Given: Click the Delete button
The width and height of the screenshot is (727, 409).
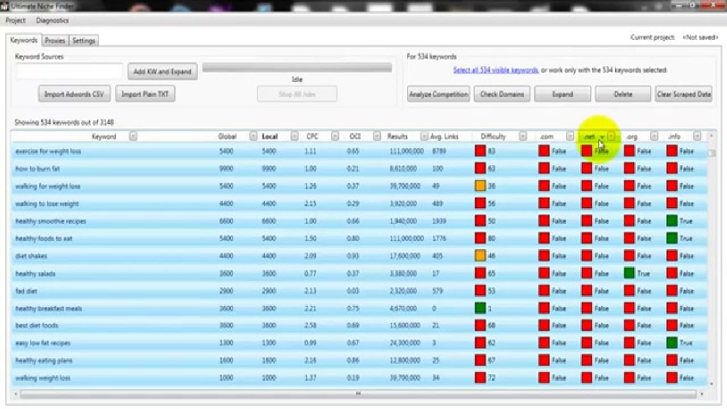Looking at the screenshot, I should coord(623,94).
